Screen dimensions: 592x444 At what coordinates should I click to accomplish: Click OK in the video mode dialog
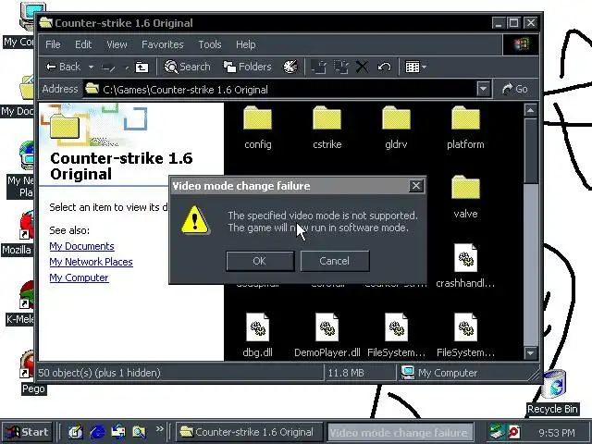click(x=260, y=261)
